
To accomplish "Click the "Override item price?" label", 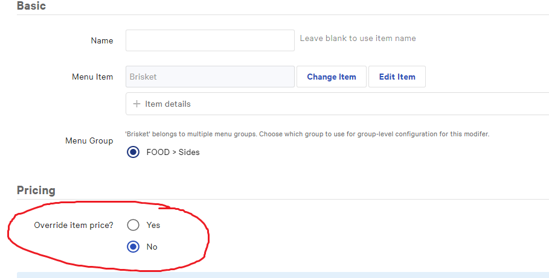I will click(73, 225).
